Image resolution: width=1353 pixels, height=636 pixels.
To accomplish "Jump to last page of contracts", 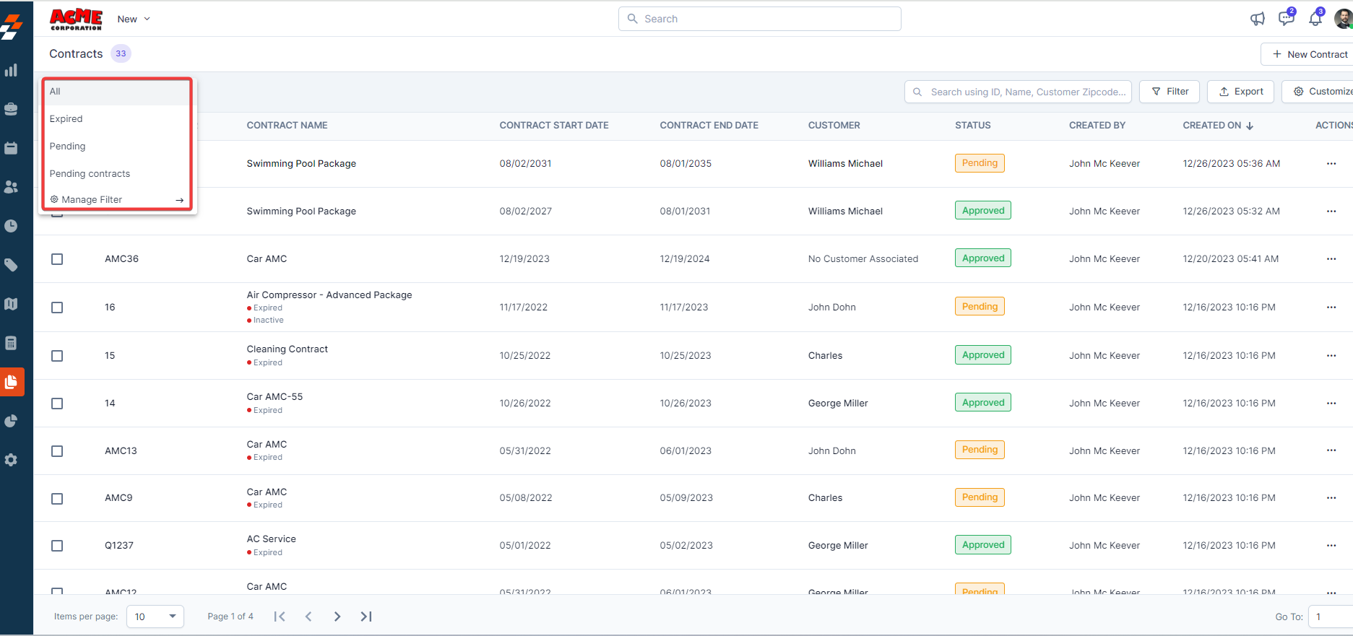I will pyautogui.click(x=366, y=617).
